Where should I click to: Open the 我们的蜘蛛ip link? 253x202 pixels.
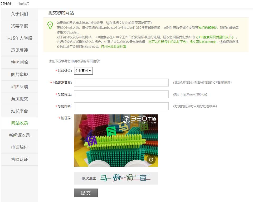207,28
